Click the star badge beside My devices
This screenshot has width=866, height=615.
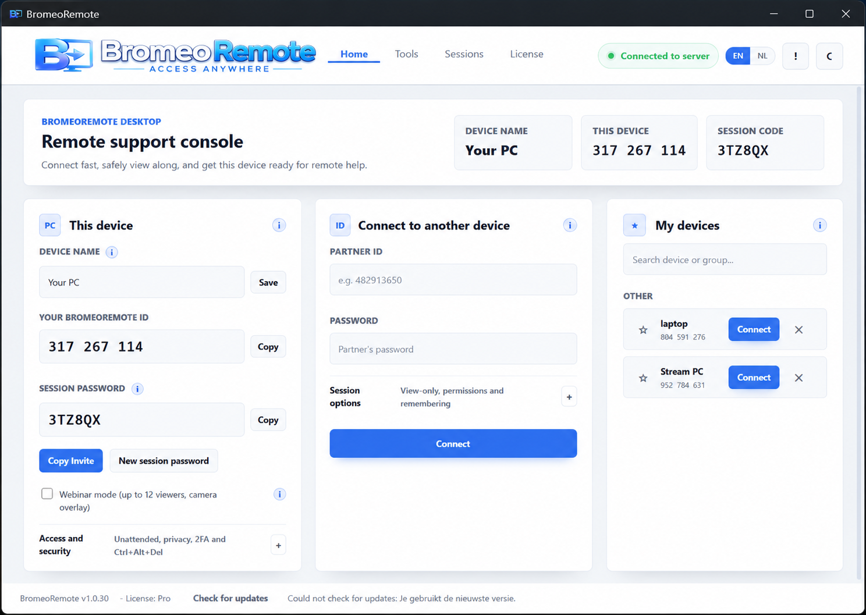(x=634, y=225)
